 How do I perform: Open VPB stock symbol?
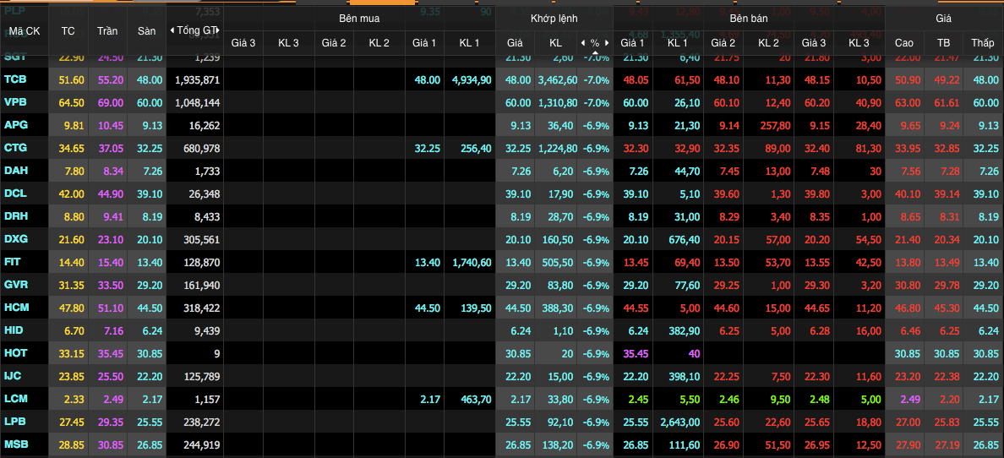coord(15,102)
